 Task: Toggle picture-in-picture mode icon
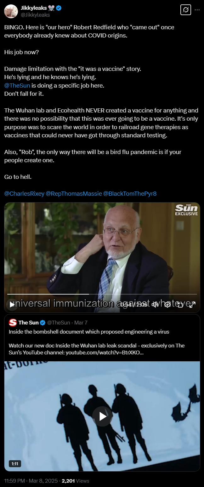tap(180, 304)
